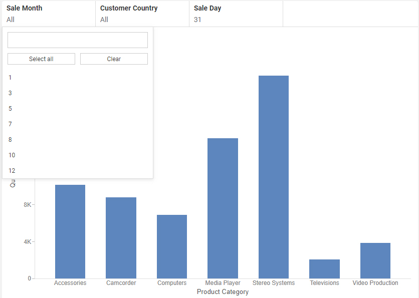Click the Clear button
Screen dimensions: 419x298
pyautogui.click(x=114, y=59)
